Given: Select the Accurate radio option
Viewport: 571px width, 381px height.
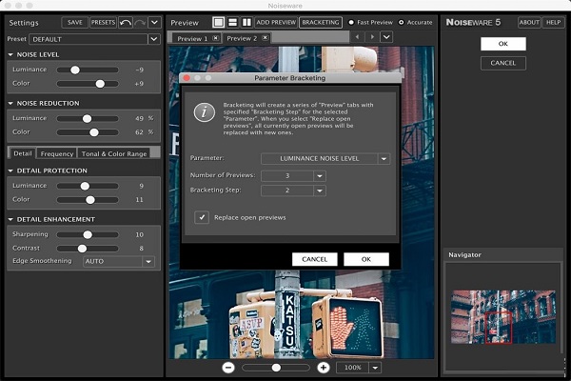Looking at the screenshot, I should pos(402,22).
